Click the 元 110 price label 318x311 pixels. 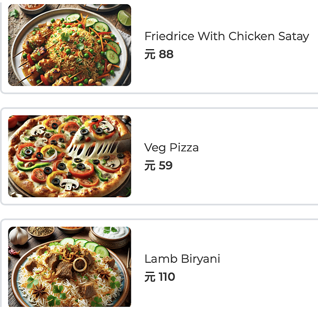(x=160, y=277)
